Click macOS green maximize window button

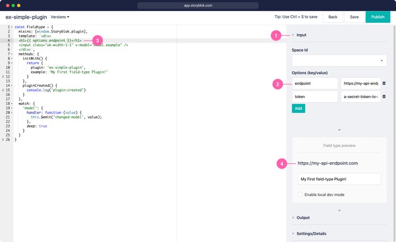[13, 5]
